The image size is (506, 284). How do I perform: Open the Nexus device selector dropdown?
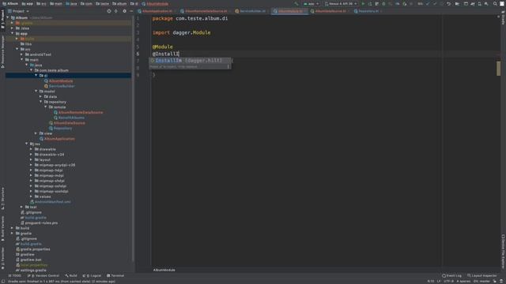341,4
